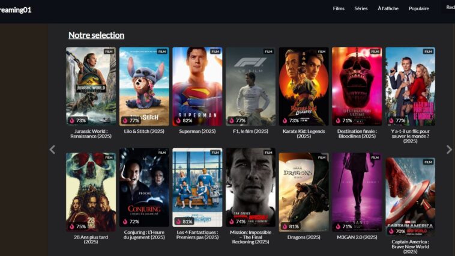This screenshot has width=455, height=256.
Task: Click the Conjuring: L'Heure du jugement title
Action: 144,234
